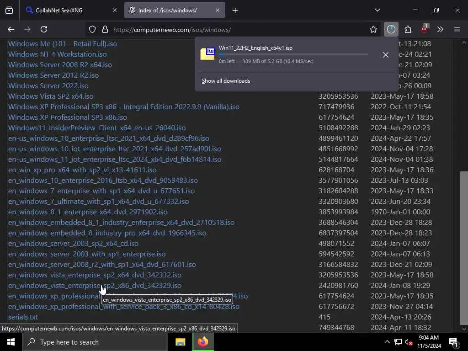Open uBlock Origin extension icon
Image resolution: width=468 pixels, height=351 pixels.
click(425, 29)
